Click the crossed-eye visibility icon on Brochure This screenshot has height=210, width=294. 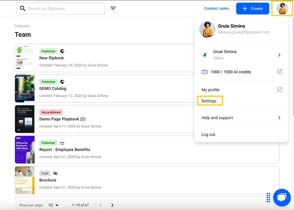click(55, 173)
